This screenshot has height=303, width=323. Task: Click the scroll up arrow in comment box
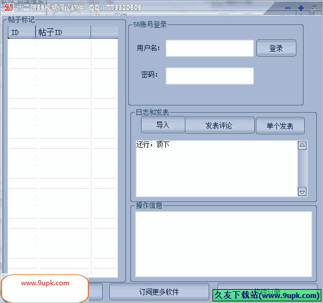tap(302, 145)
